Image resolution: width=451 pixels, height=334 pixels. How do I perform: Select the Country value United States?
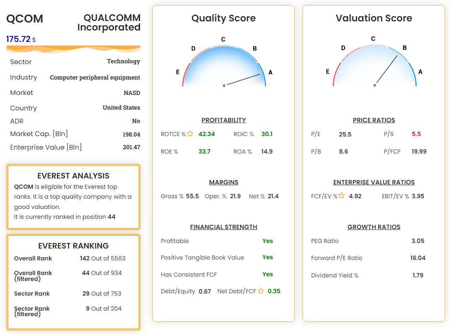(x=121, y=108)
